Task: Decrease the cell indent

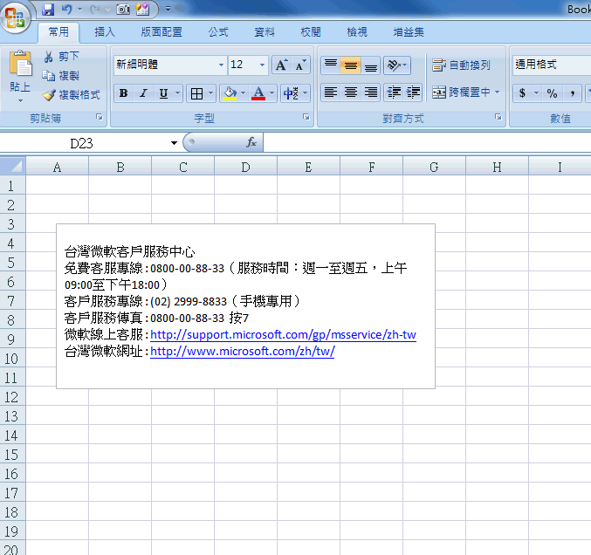Action: tap(394, 92)
